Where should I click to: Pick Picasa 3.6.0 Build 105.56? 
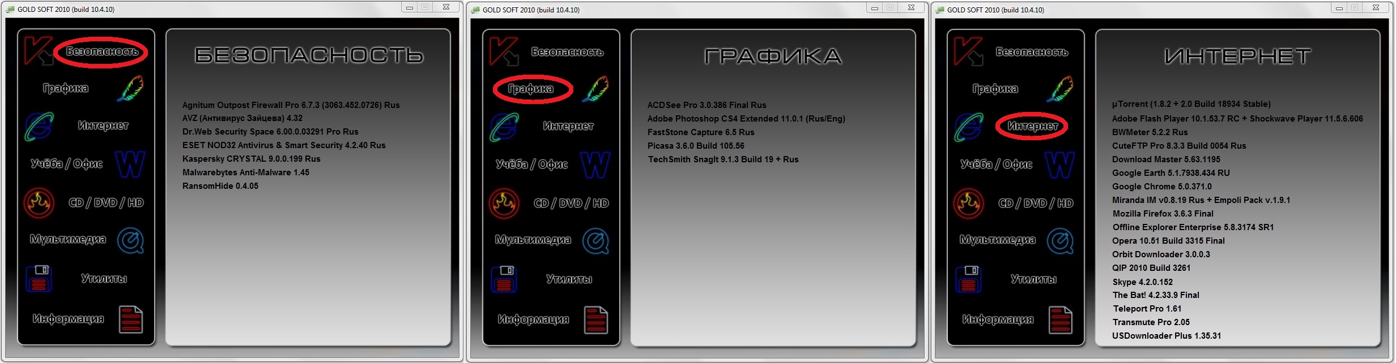click(696, 146)
